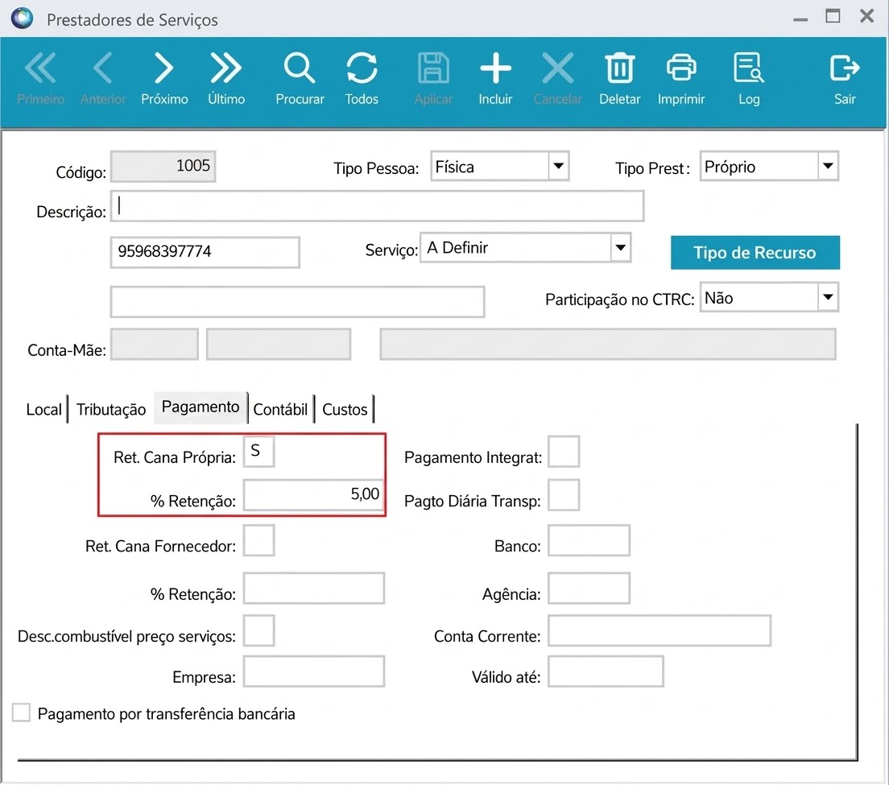Open the Log viewer icon
The width and height of the screenshot is (889, 785).
tap(748, 78)
